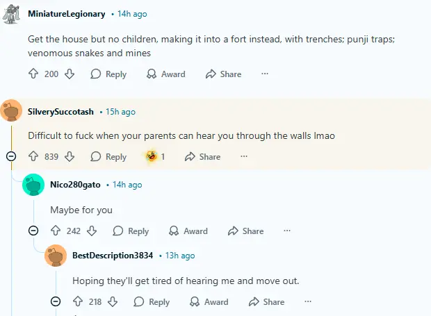This screenshot has width=431, height=316.
Task: Share SilverySuccotash's comment
Action: 202,157
